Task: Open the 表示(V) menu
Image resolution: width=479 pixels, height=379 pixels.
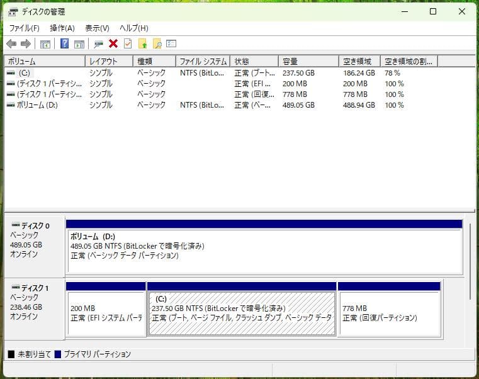Action: coord(97,28)
